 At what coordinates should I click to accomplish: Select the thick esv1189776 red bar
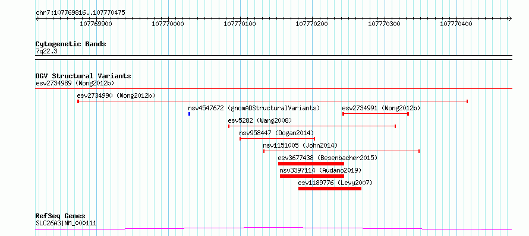(x=330, y=189)
